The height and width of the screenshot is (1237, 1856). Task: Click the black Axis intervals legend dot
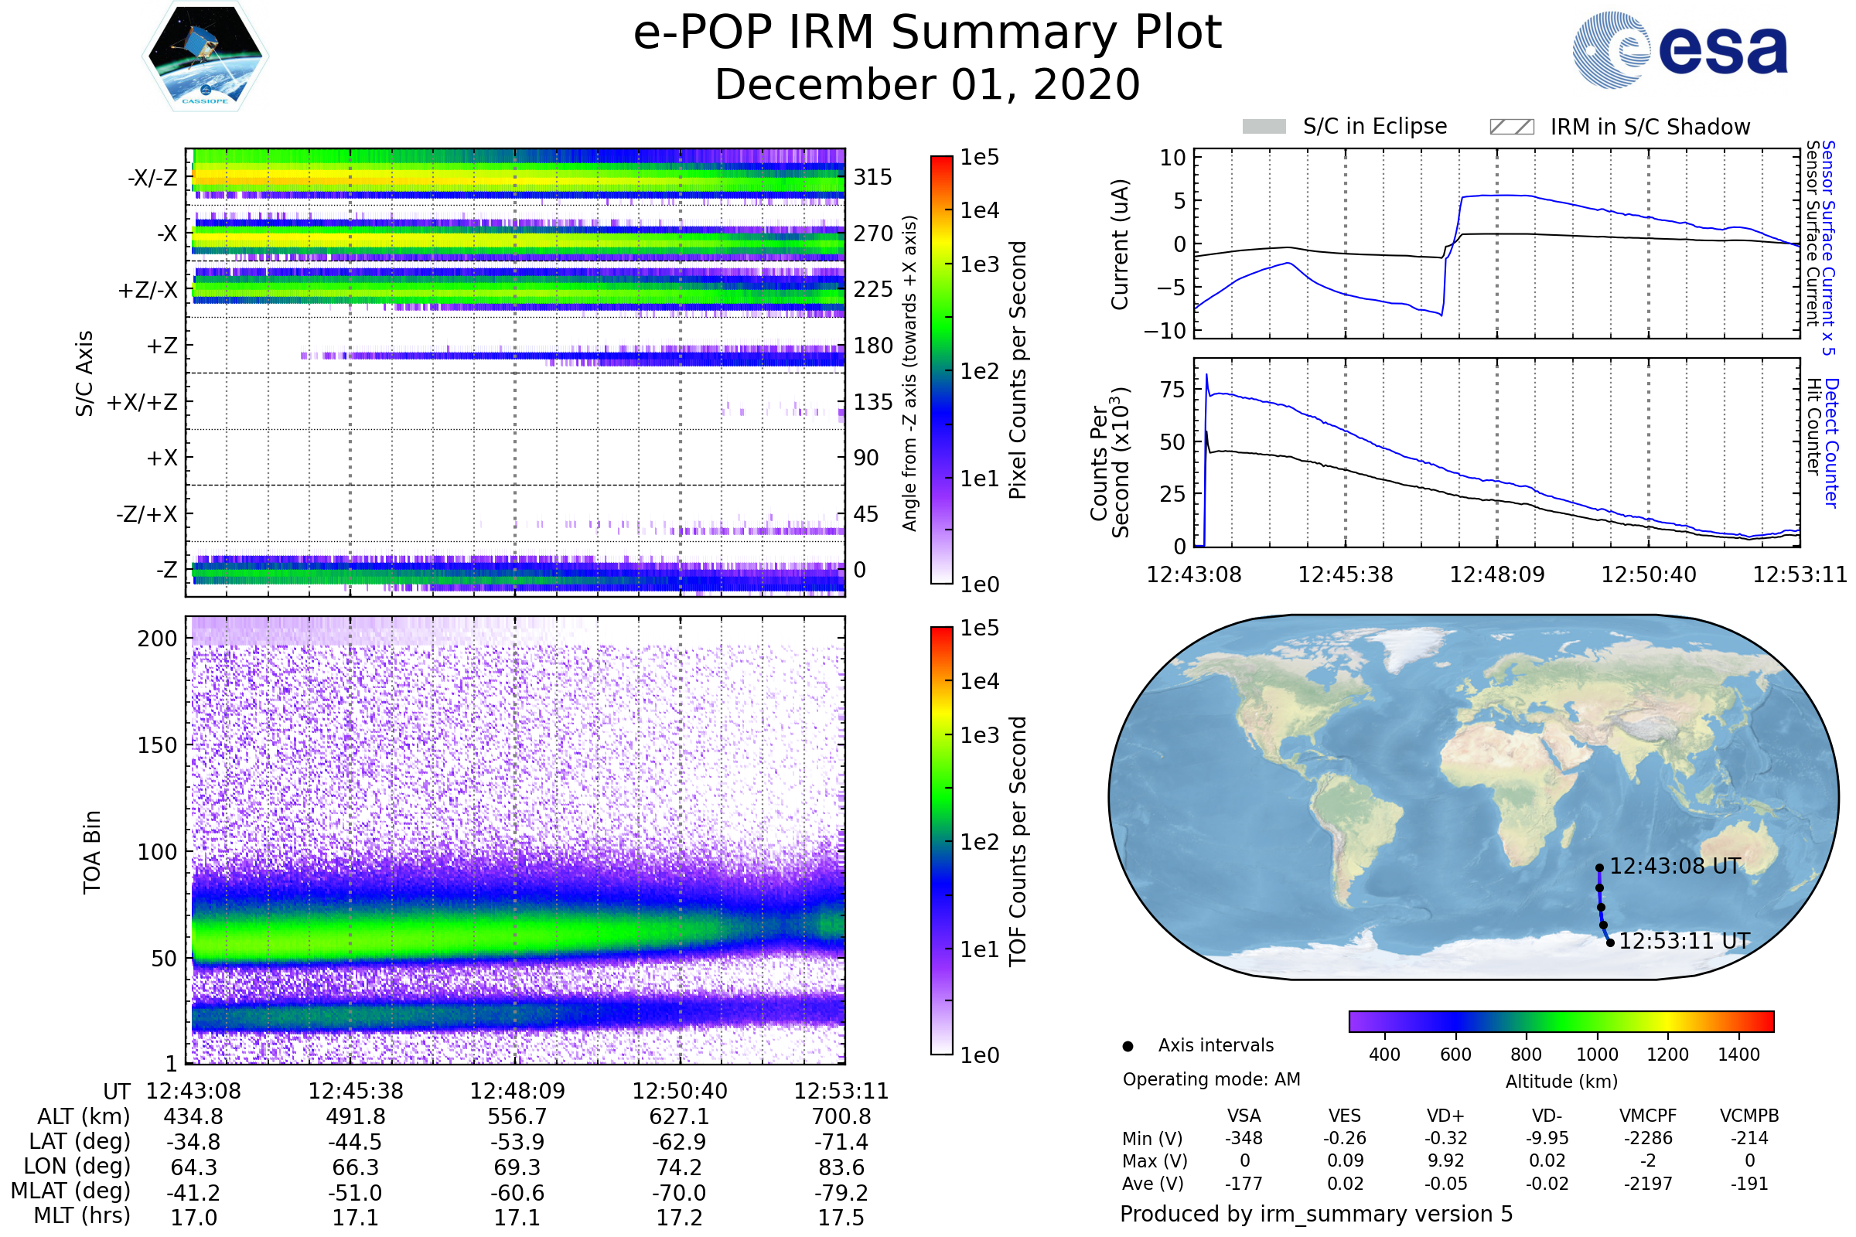(1128, 1046)
